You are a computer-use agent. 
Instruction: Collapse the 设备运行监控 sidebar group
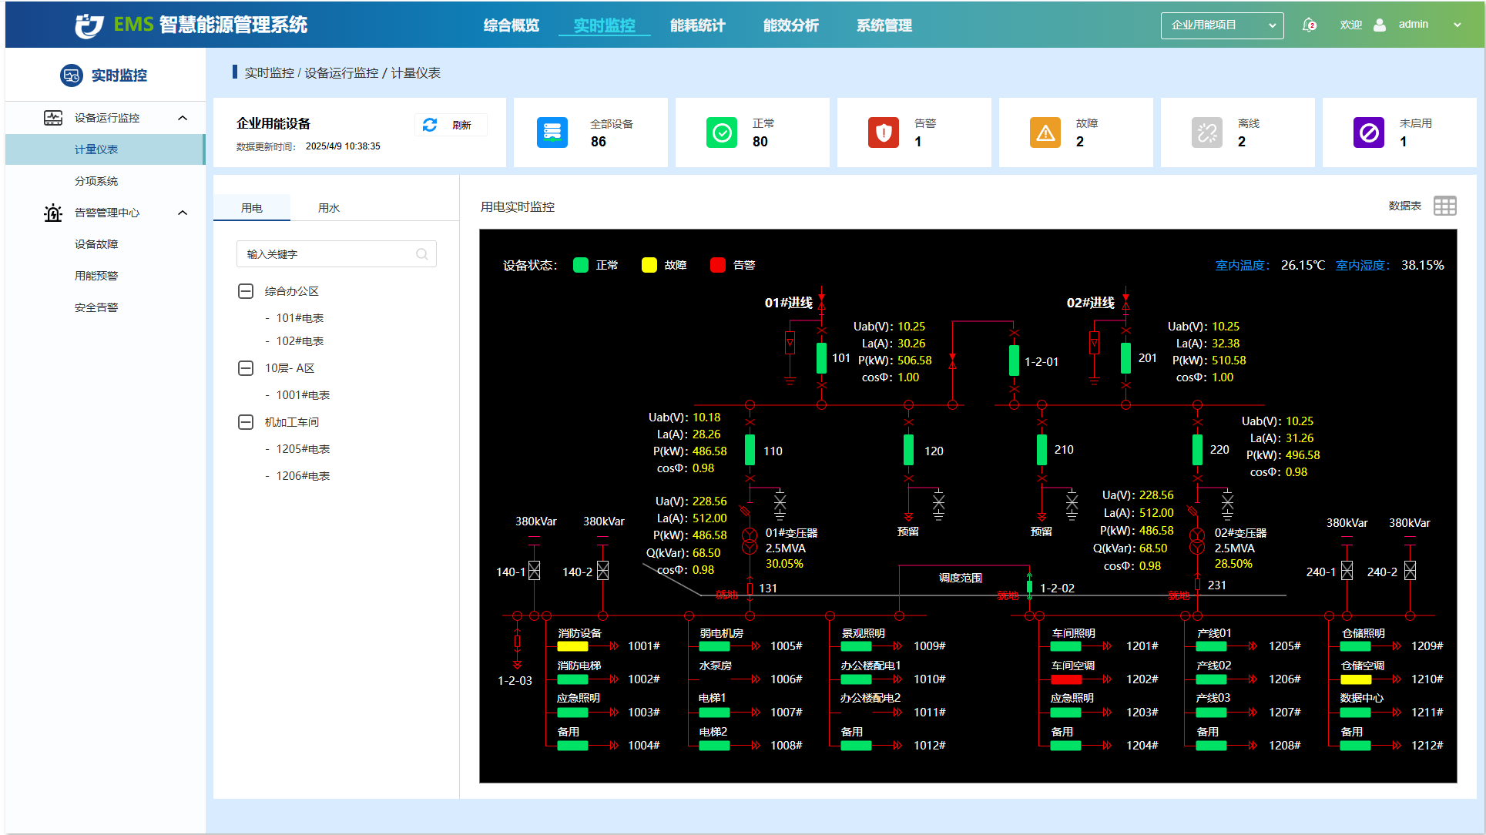pos(183,118)
